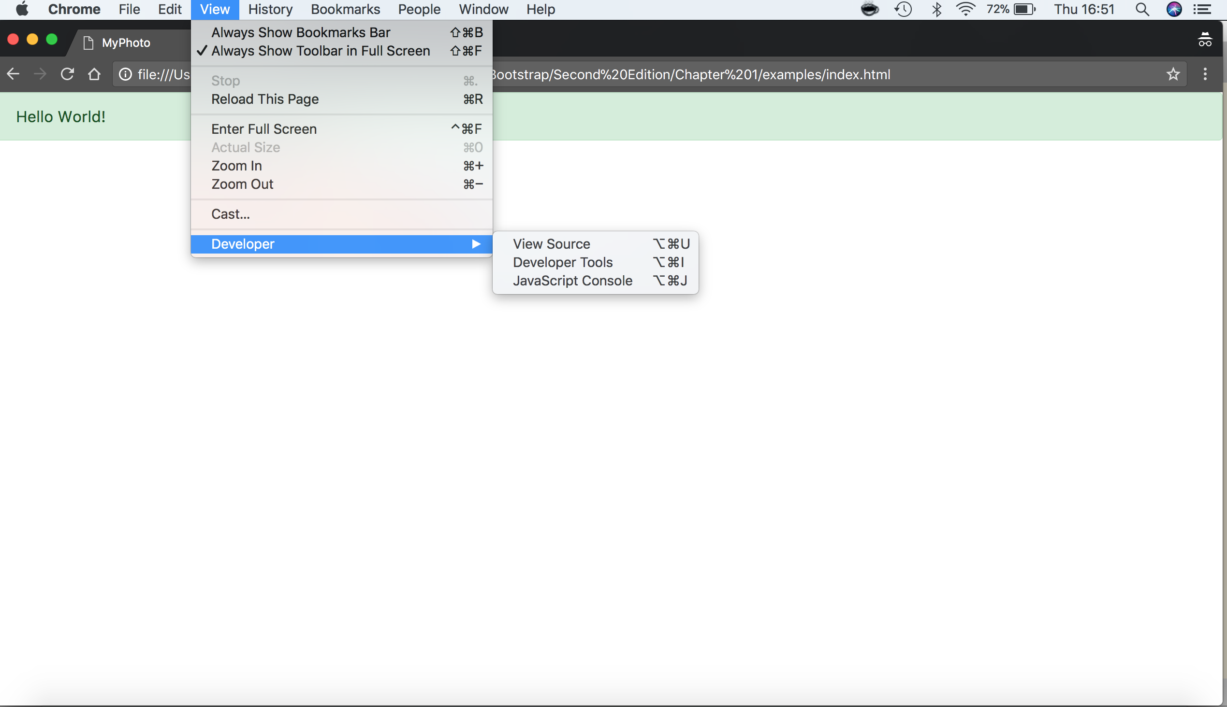Image resolution: width=1227 pixels, height=707 pixels.
Task: Toggle Always Show Toolbar in Full Screen
Action: pyautogui.click(x=321, y=51)
